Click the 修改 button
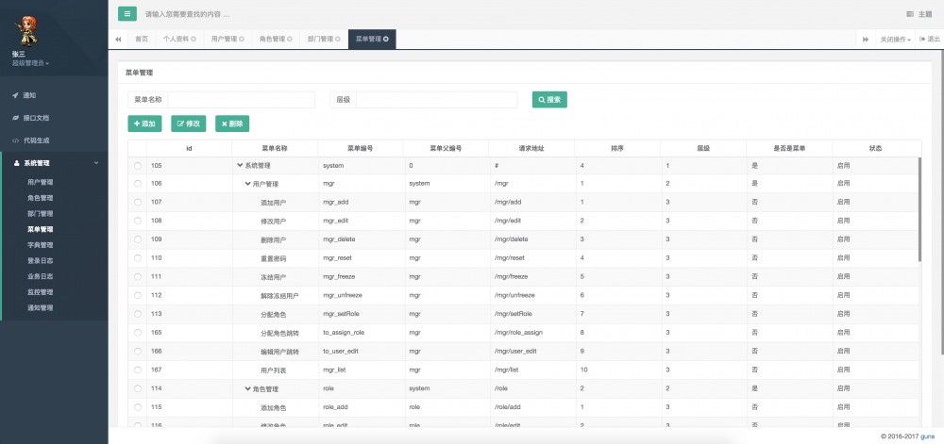Image resolution: width=944 pixels, height=444 pixels. (x=189, y=123)
